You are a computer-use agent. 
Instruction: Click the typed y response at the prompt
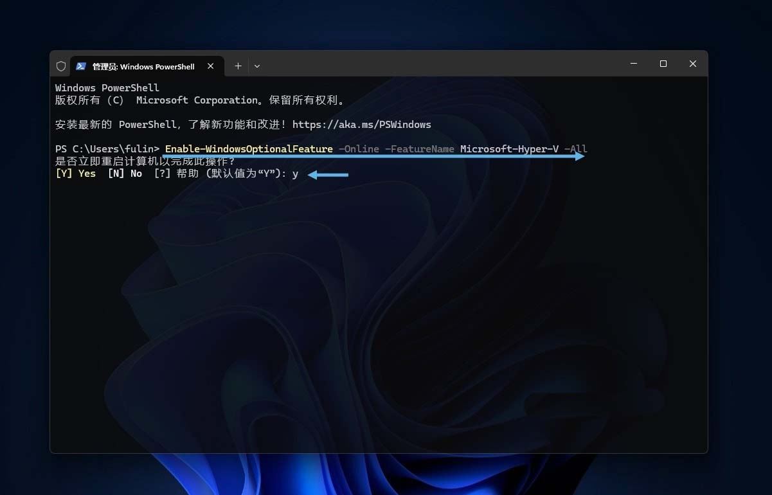[x=296, y=173]
